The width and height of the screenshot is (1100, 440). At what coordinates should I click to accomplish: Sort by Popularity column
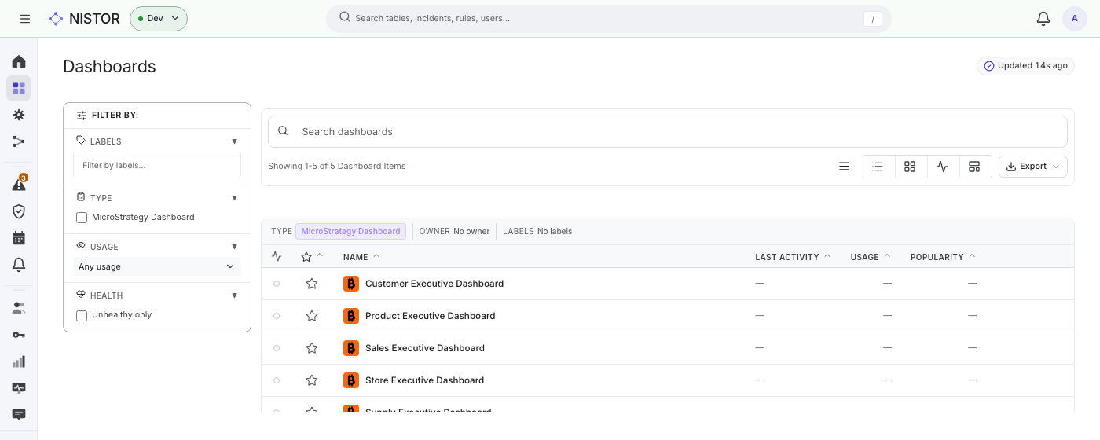943,257
